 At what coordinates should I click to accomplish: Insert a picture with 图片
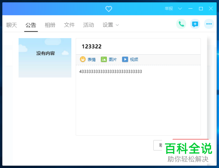[x=109, y=59]
